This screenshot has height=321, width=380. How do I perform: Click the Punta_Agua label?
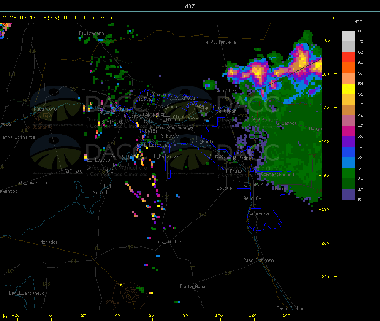coord(193,286)
